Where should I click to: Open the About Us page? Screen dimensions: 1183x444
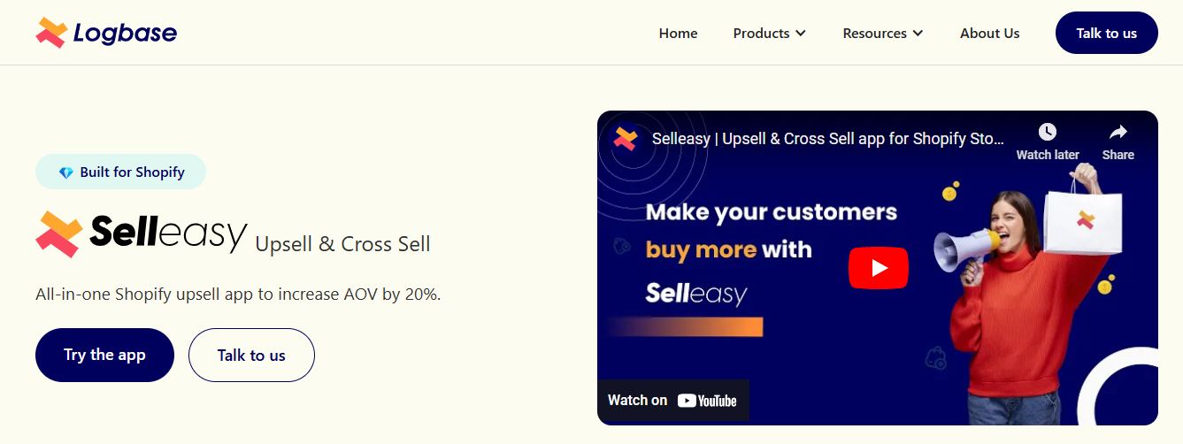tap(989, 34)
